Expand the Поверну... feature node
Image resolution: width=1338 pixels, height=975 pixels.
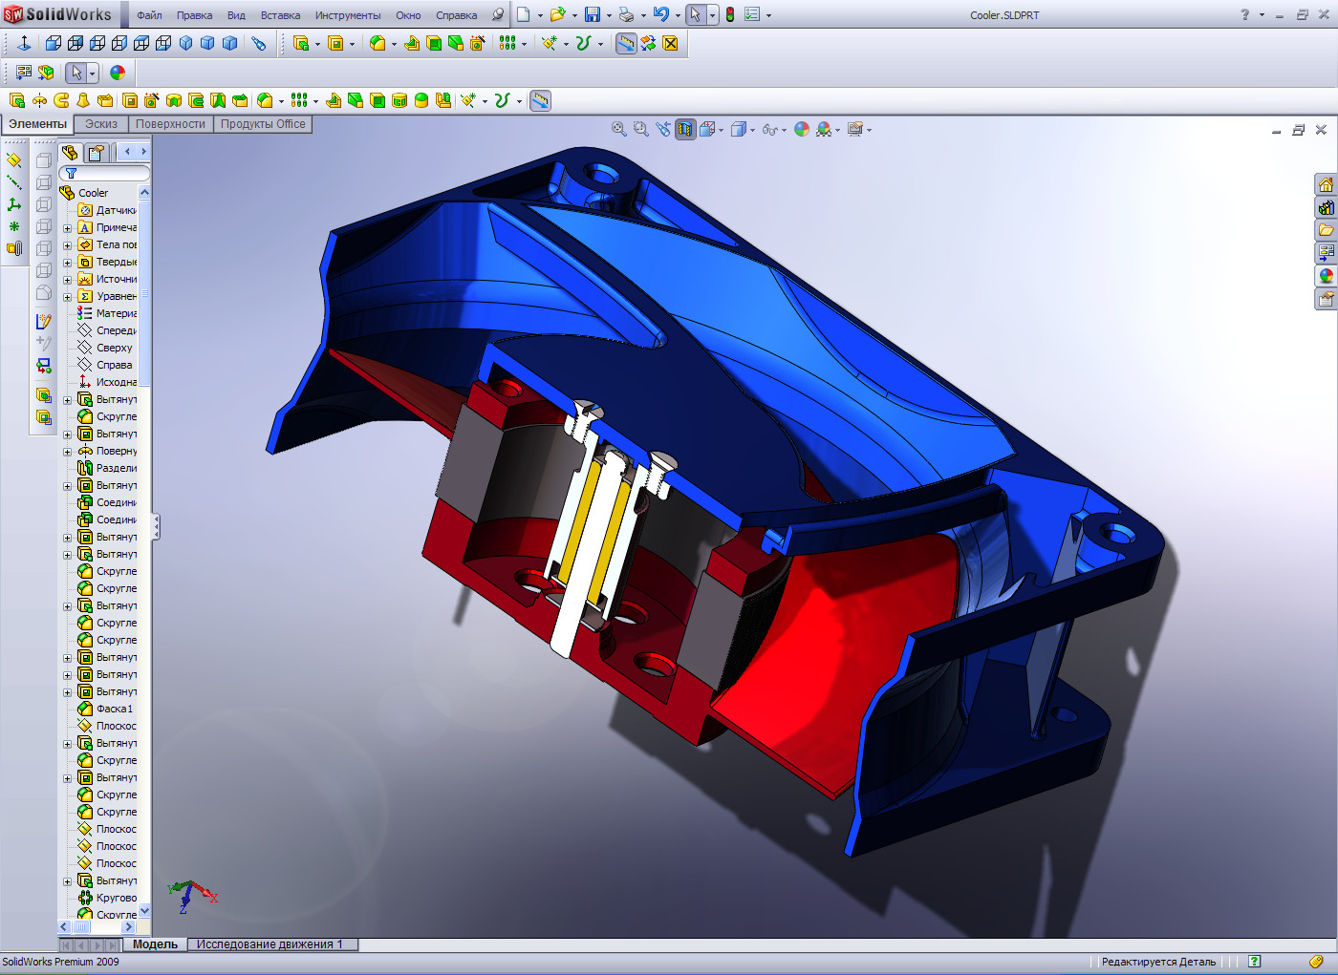coord(68,452)
